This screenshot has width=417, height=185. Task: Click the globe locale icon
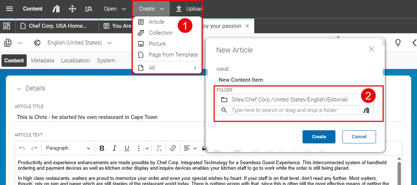click(38, 43)
